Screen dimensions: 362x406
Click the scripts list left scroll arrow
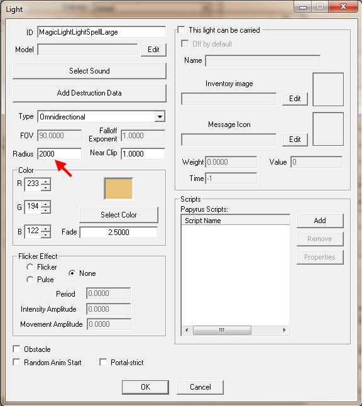coord(187,330)
